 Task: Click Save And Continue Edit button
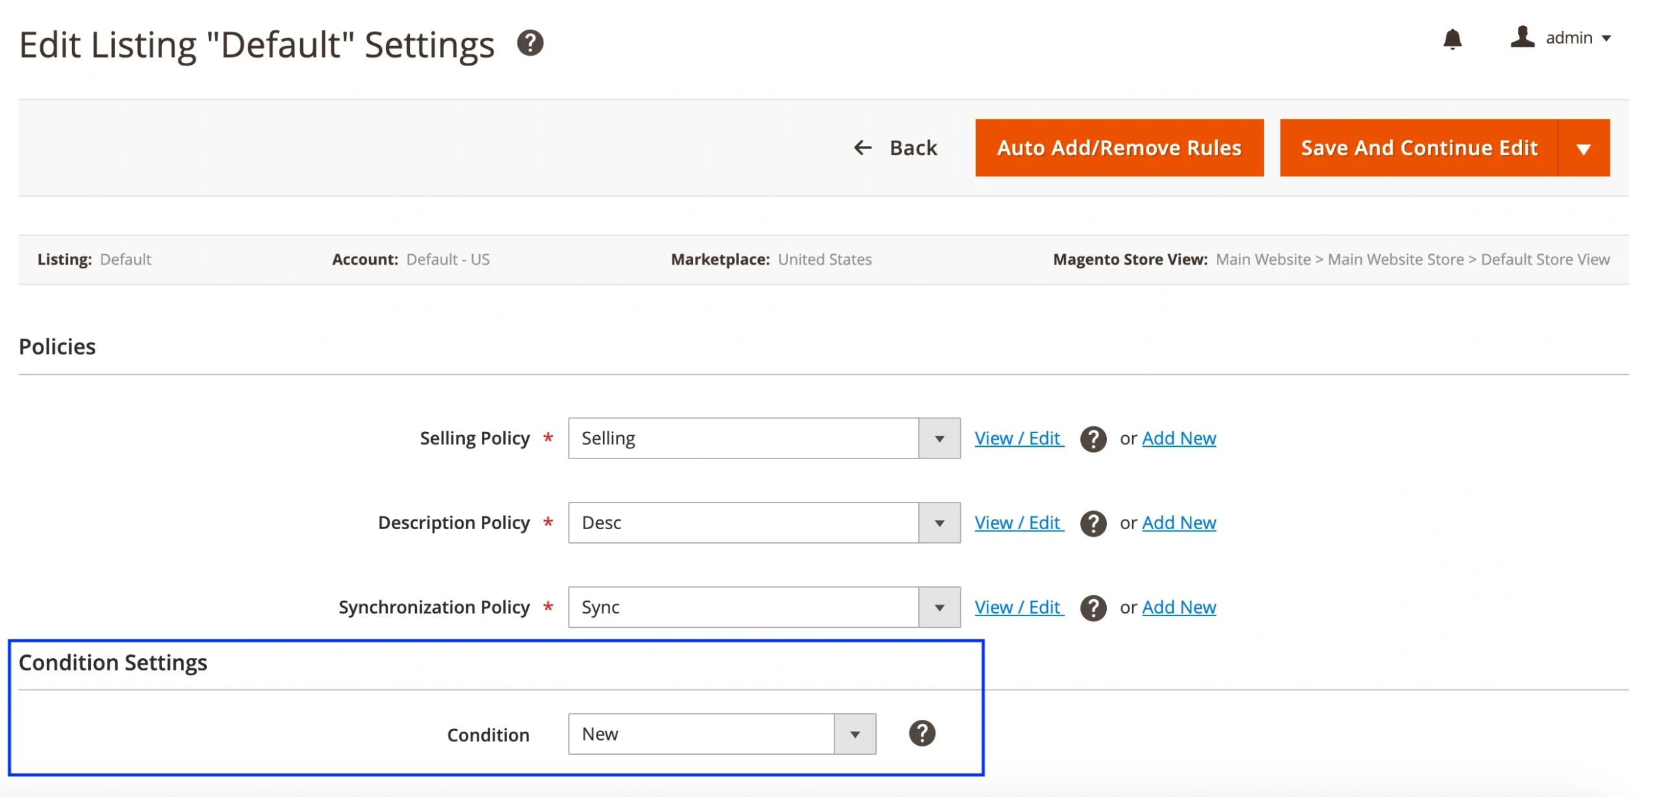pyautogui.click(x=1418, y=148)
